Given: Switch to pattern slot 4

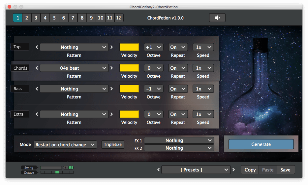Looking at the screenshot, I should tap(45, 18).
